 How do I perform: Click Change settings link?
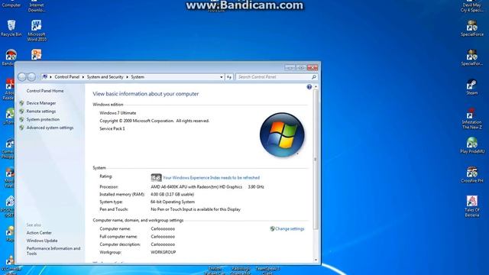[290, 228]
